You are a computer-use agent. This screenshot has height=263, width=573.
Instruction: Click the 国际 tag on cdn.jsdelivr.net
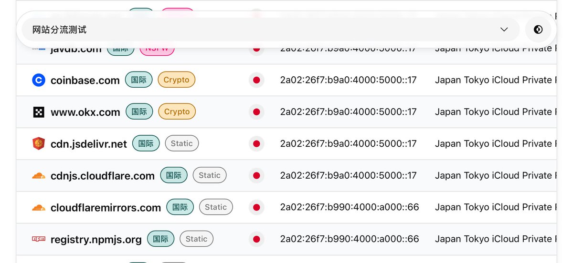146,143
